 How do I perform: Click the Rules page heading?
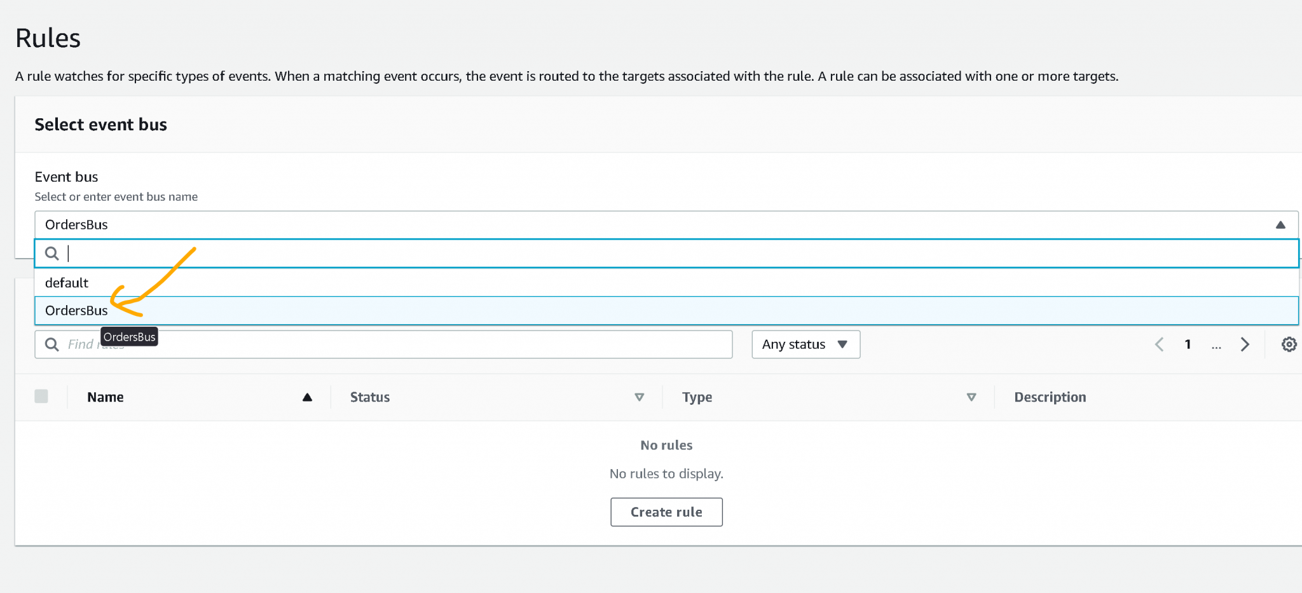tap(48, 37)
